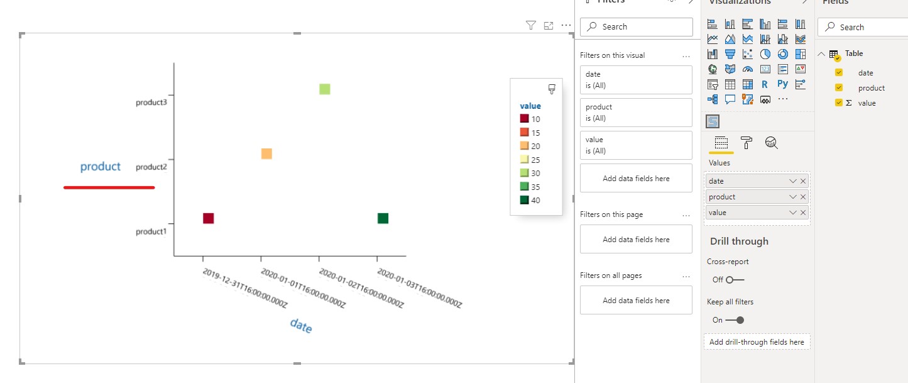This screenshot has height=383, width=908.
Task: Toggle the date field checkbox
Action: coord(839,72)
